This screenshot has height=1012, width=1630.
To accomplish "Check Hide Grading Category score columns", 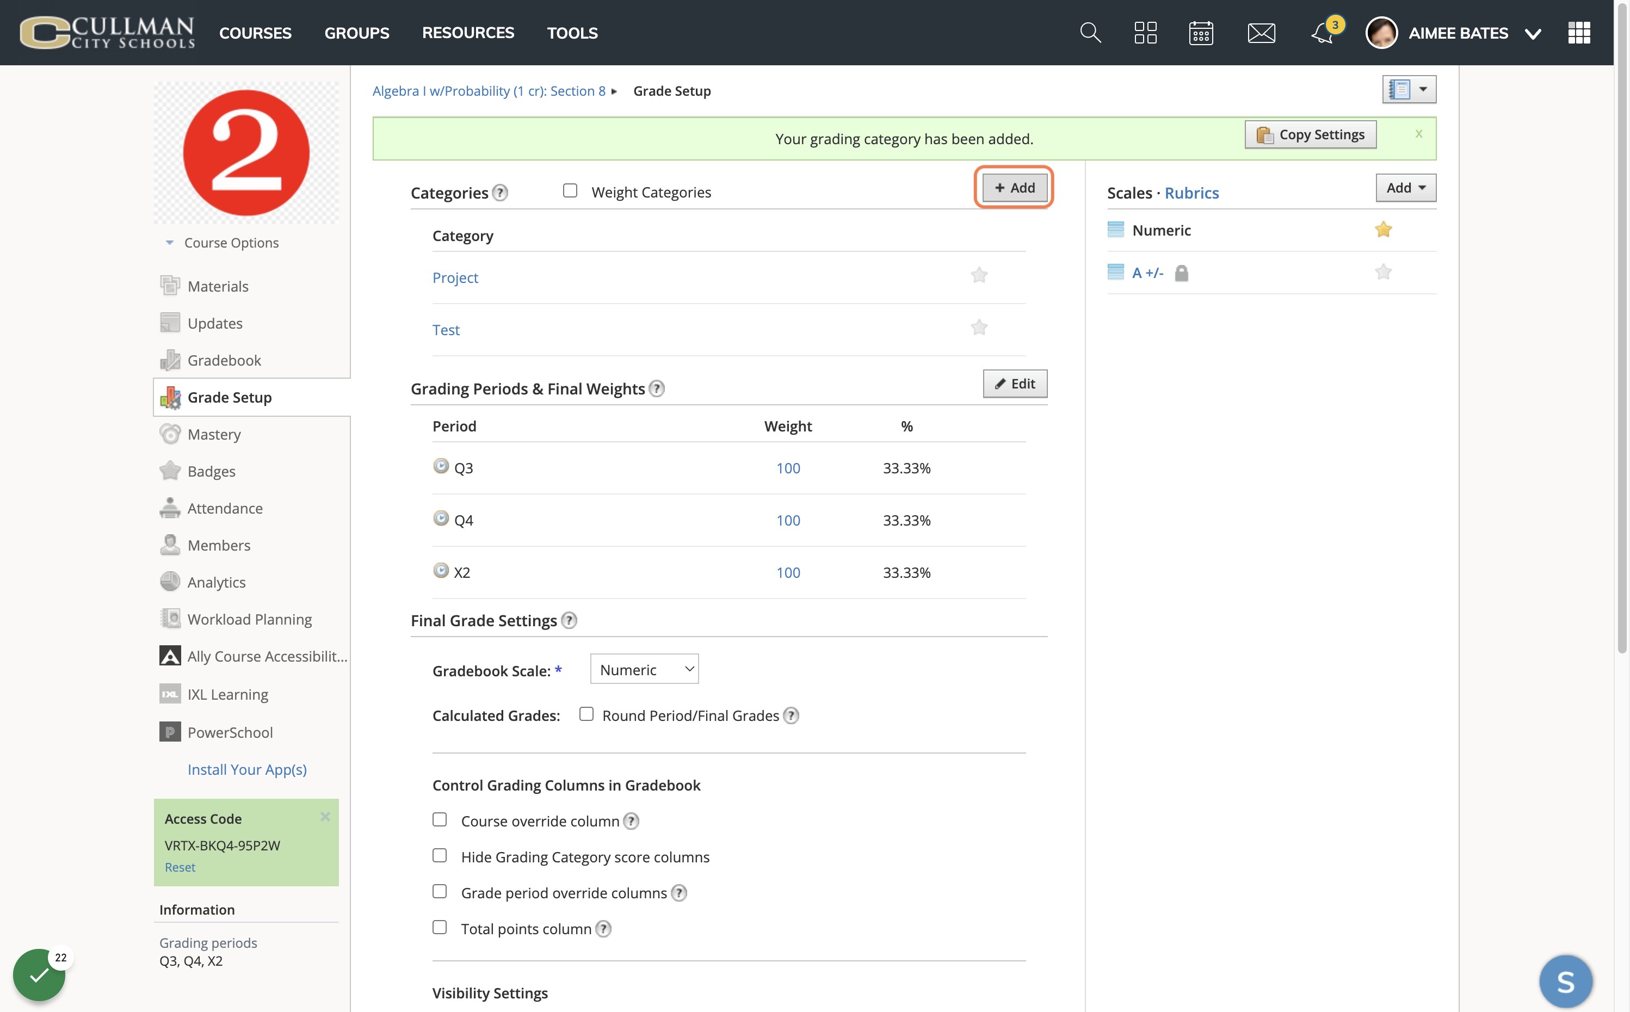I will (440, 856).
